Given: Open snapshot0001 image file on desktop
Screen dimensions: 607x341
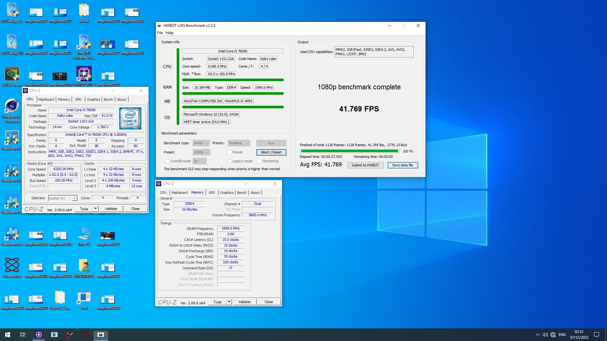Looking at the screenshot, I should pos(12,302).
